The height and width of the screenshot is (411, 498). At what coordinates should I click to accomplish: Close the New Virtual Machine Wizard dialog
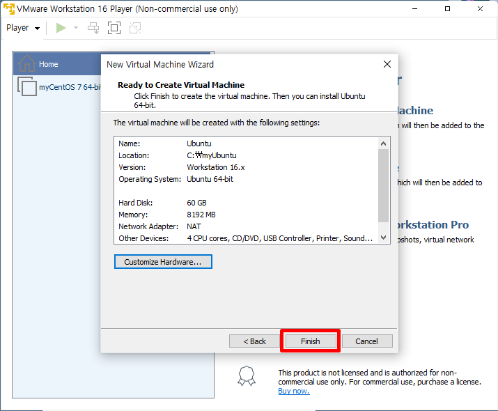(x=387, y=64)
